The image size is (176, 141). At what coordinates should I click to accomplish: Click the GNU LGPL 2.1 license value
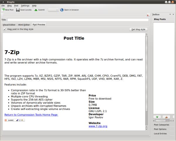[98, 111]
